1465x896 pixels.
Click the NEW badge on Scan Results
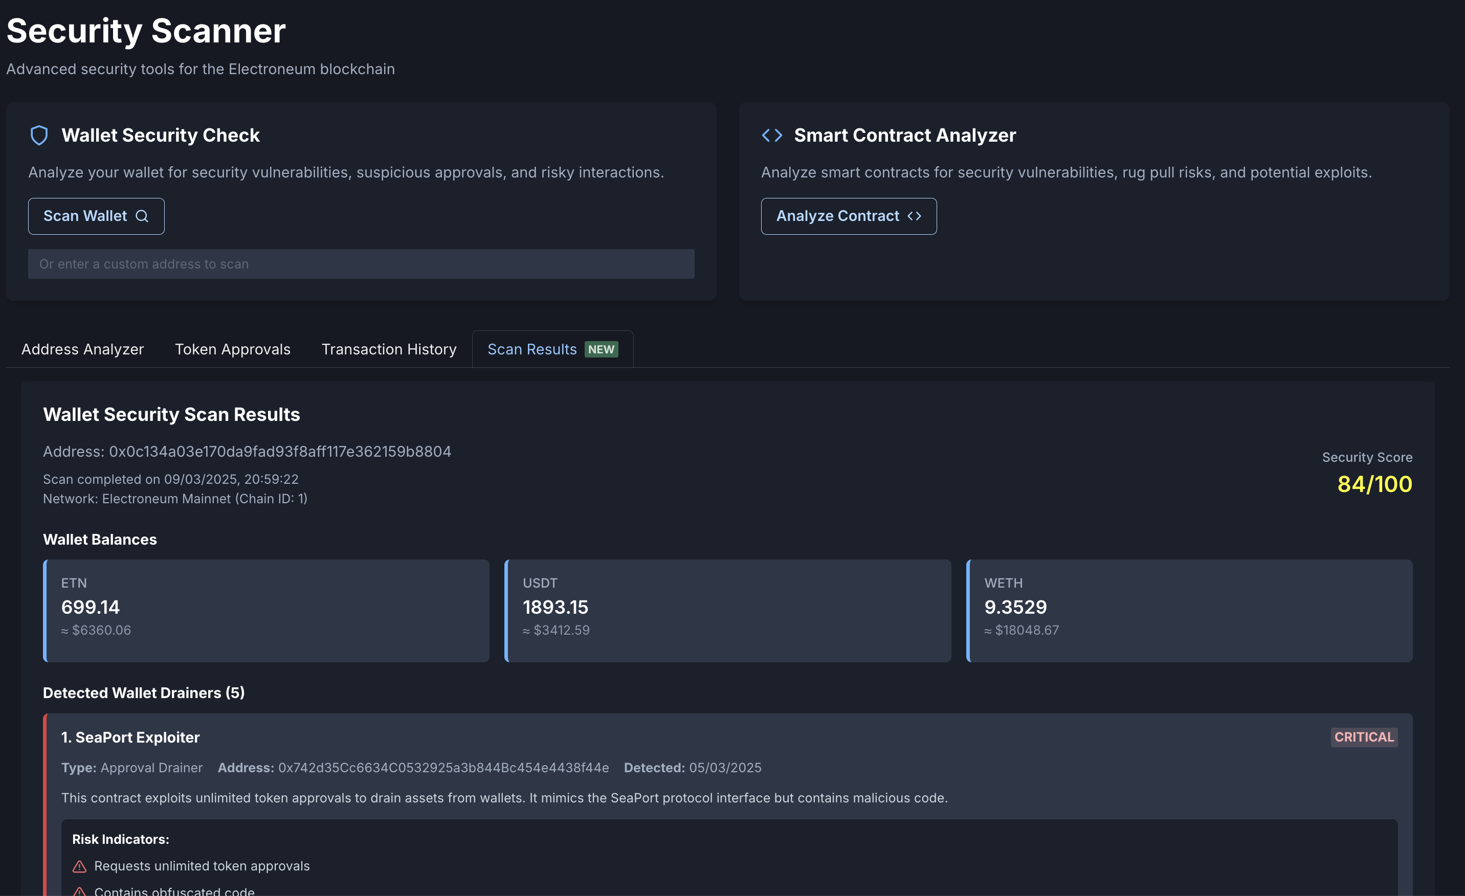[601, 350]
